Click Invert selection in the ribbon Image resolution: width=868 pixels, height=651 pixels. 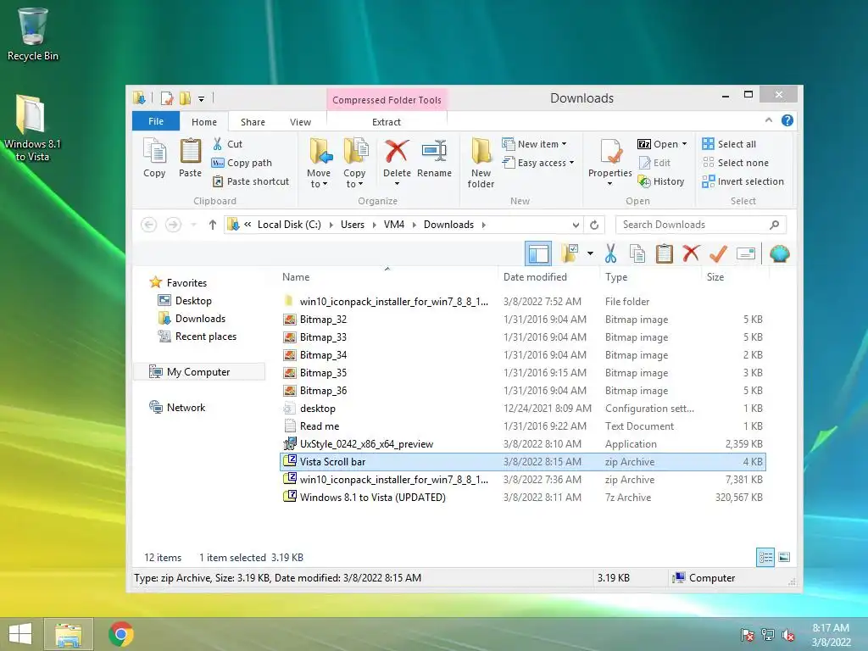pos(743,181)
